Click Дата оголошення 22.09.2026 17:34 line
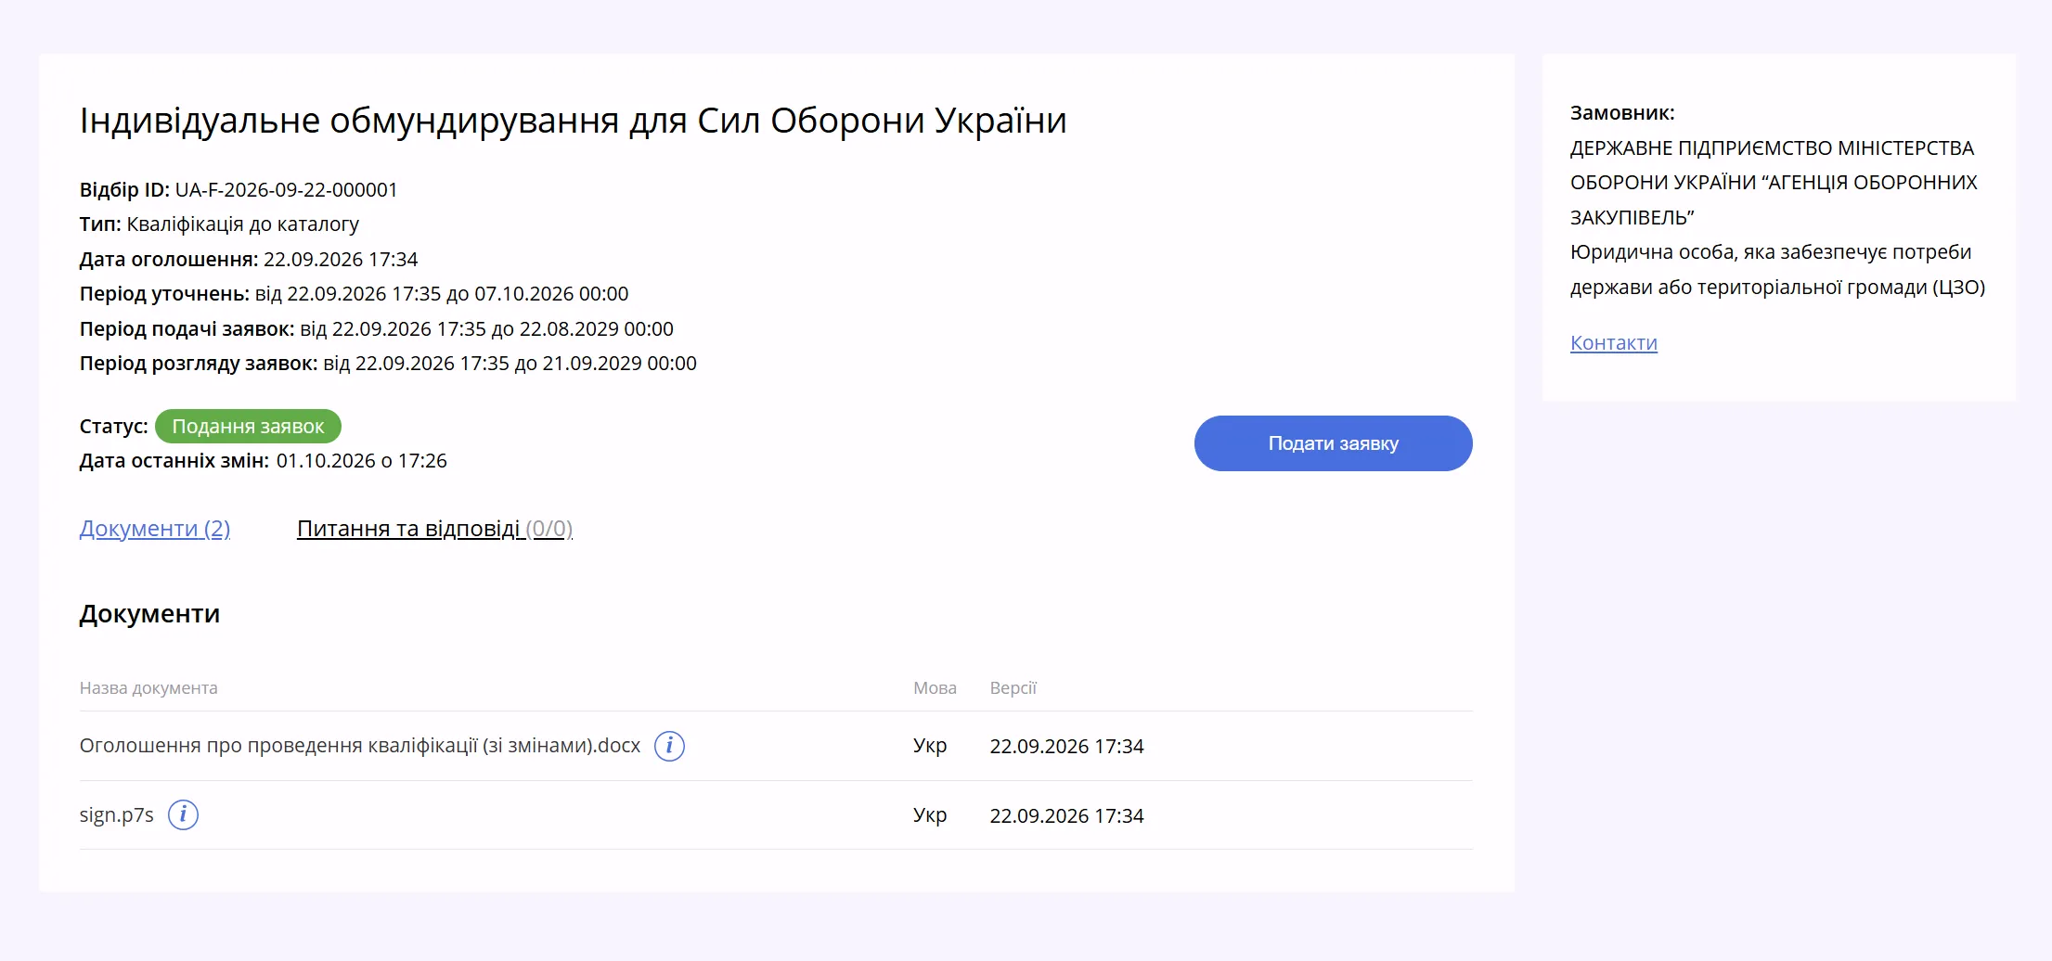 (249, 260)
